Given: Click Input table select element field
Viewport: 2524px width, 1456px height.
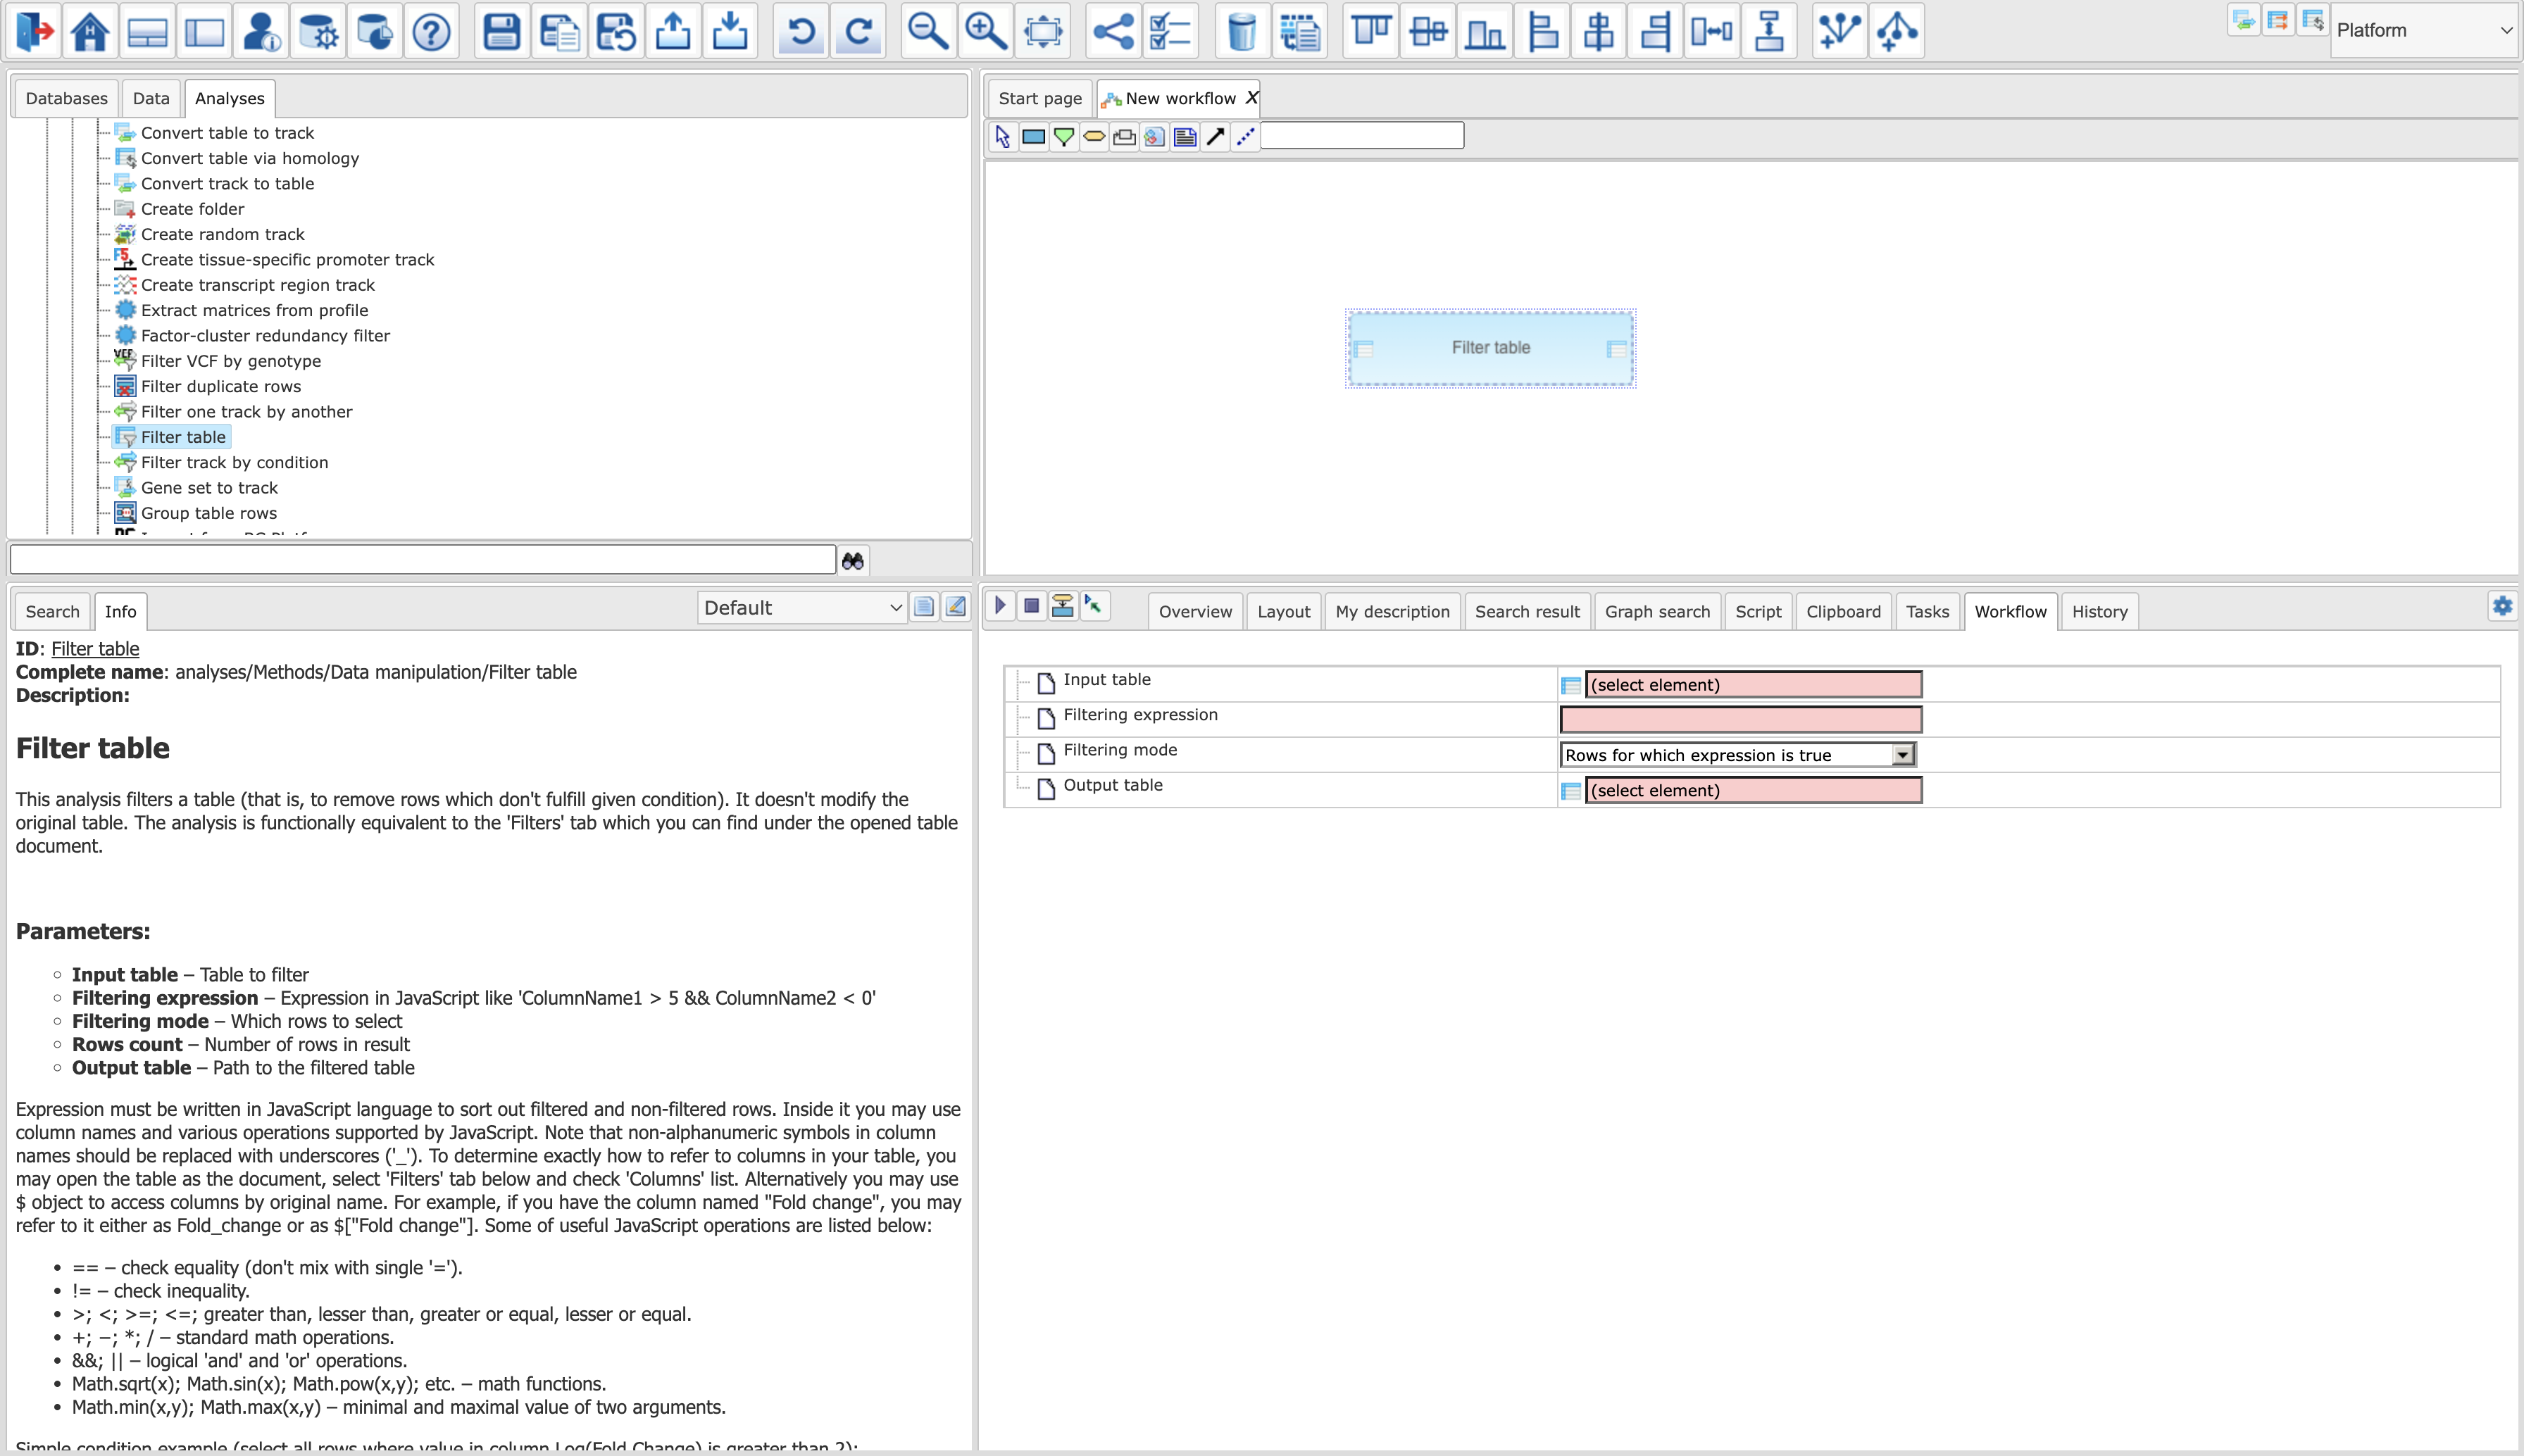Looking at the screenshot, I should click(1753, 685).
